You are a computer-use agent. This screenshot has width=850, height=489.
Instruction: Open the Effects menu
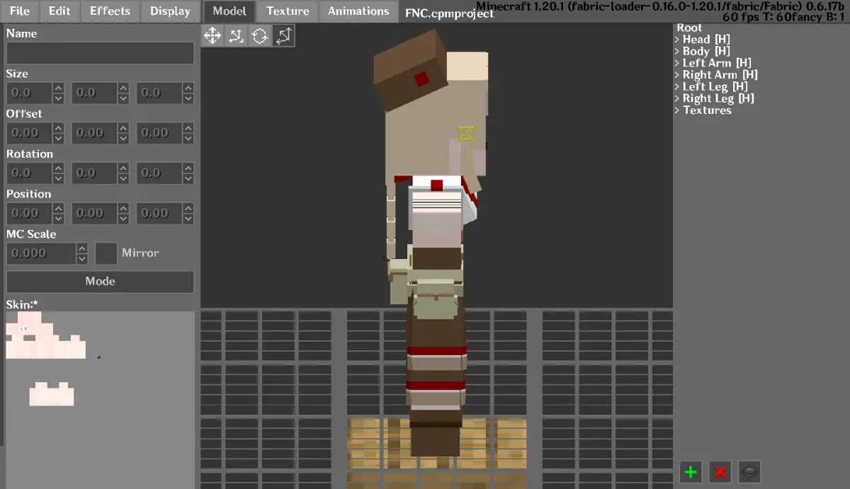click(110, 11)
